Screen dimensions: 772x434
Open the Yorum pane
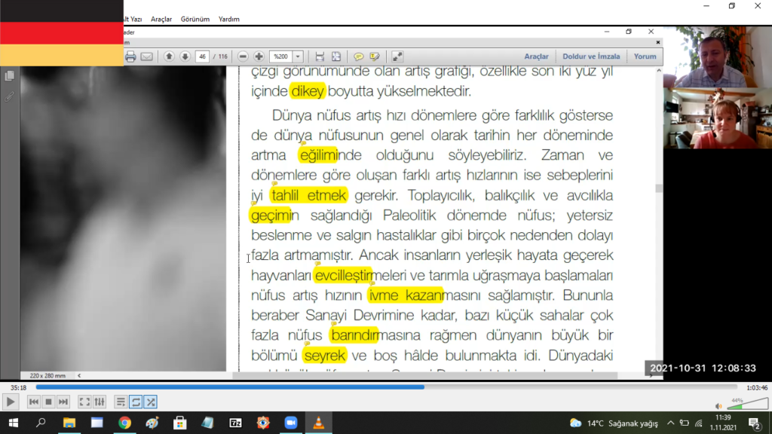[x=645, y=57]
